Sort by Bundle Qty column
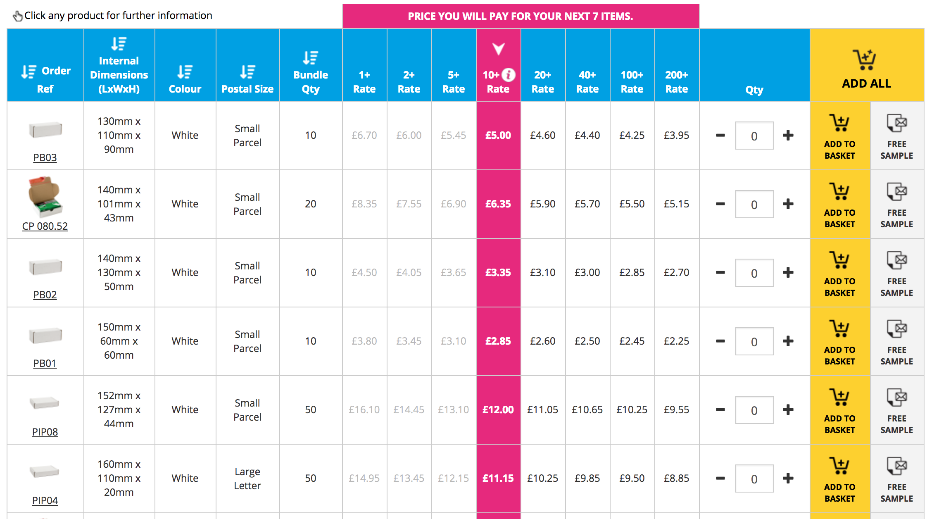Viewport: 927px width, 519px height. click(x=310, y=57)
